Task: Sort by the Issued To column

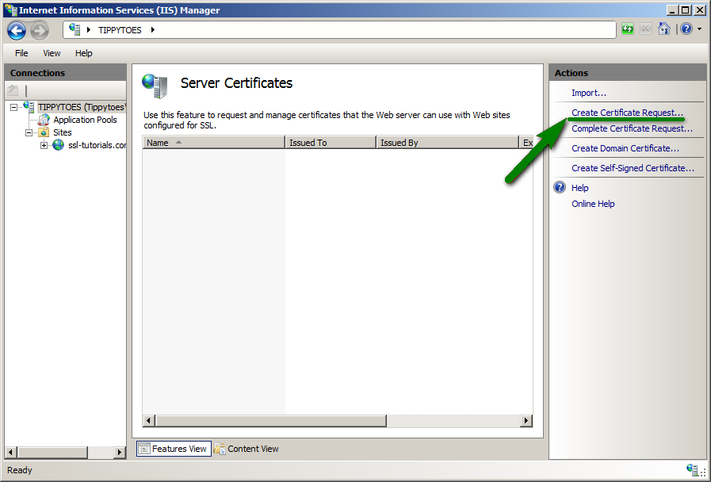Action: tap(331, 143)
